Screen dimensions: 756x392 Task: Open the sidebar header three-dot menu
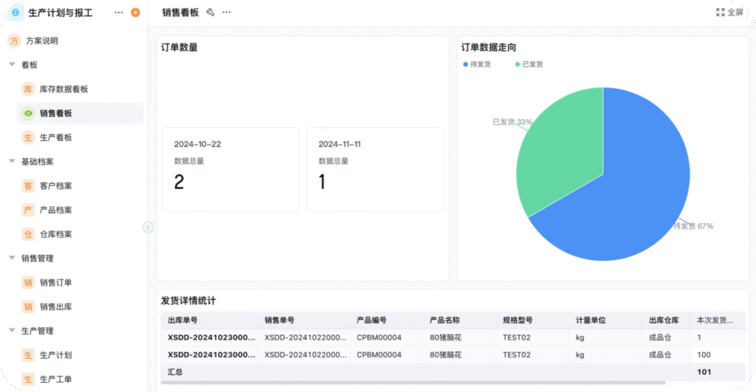(119, 13)
